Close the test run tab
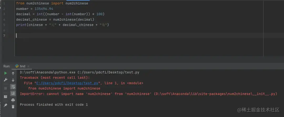Screen dimensions: 284x117 [x=28, y=66]
